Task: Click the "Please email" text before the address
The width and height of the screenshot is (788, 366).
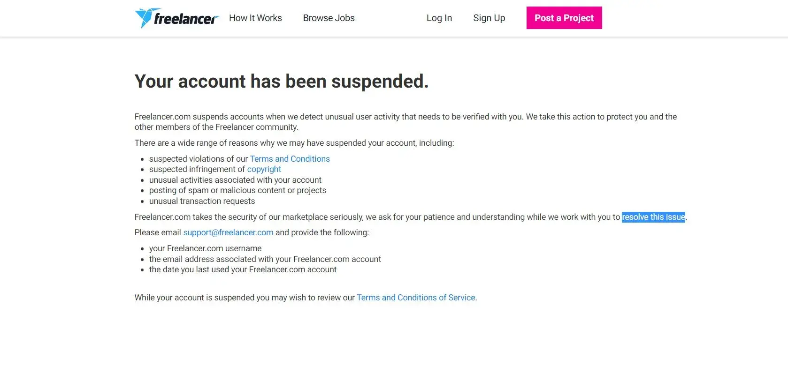Action: click(x=158, y=232)
